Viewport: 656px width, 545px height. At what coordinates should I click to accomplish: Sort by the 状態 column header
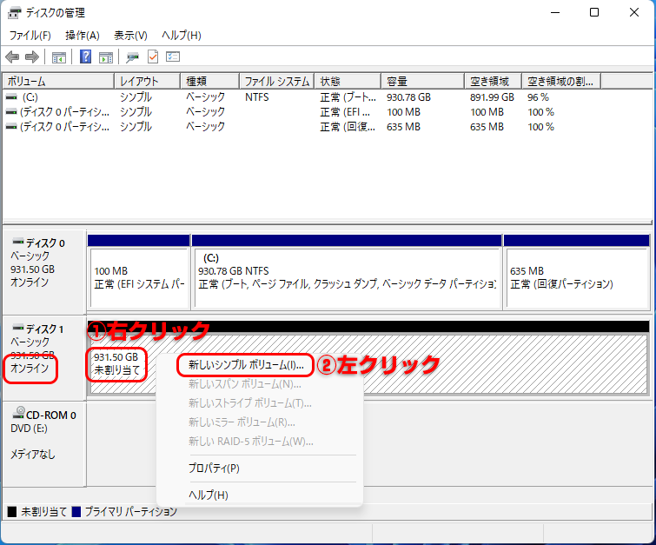(x=348, y=81)
